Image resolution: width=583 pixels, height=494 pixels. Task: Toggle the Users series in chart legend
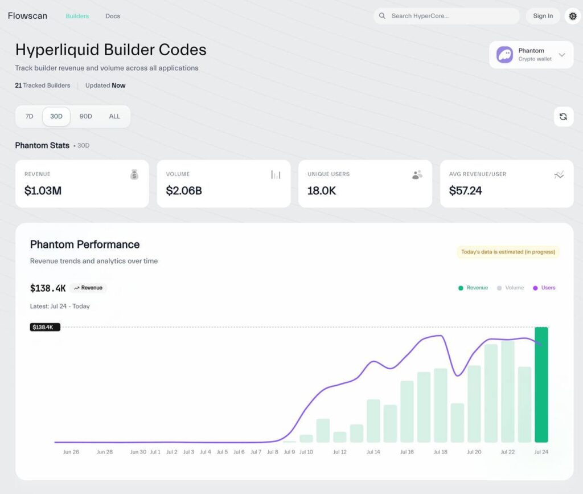(544, 288)
